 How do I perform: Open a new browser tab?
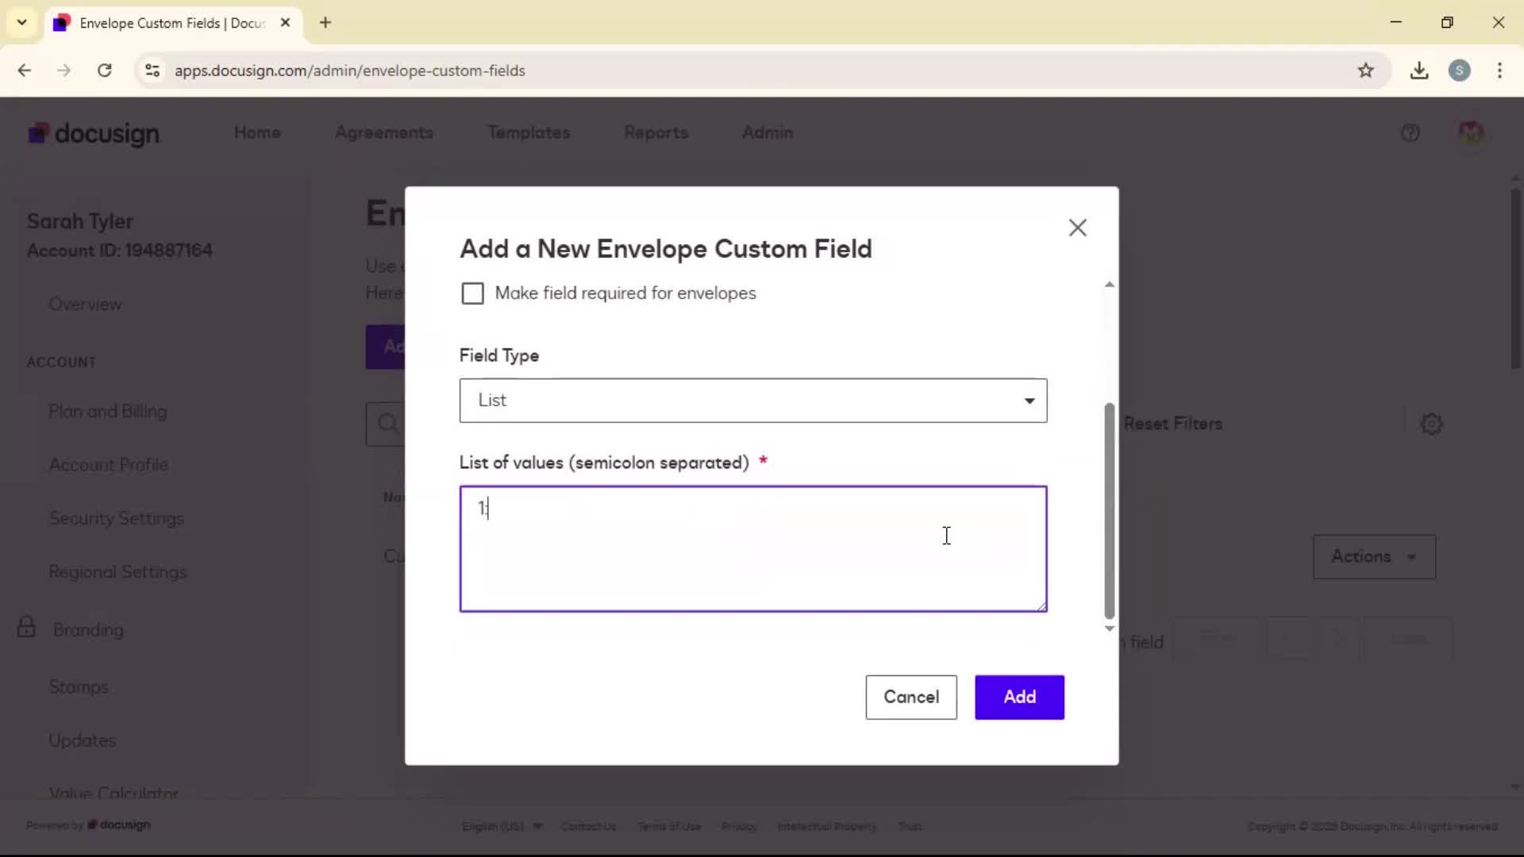click(325, 23)
